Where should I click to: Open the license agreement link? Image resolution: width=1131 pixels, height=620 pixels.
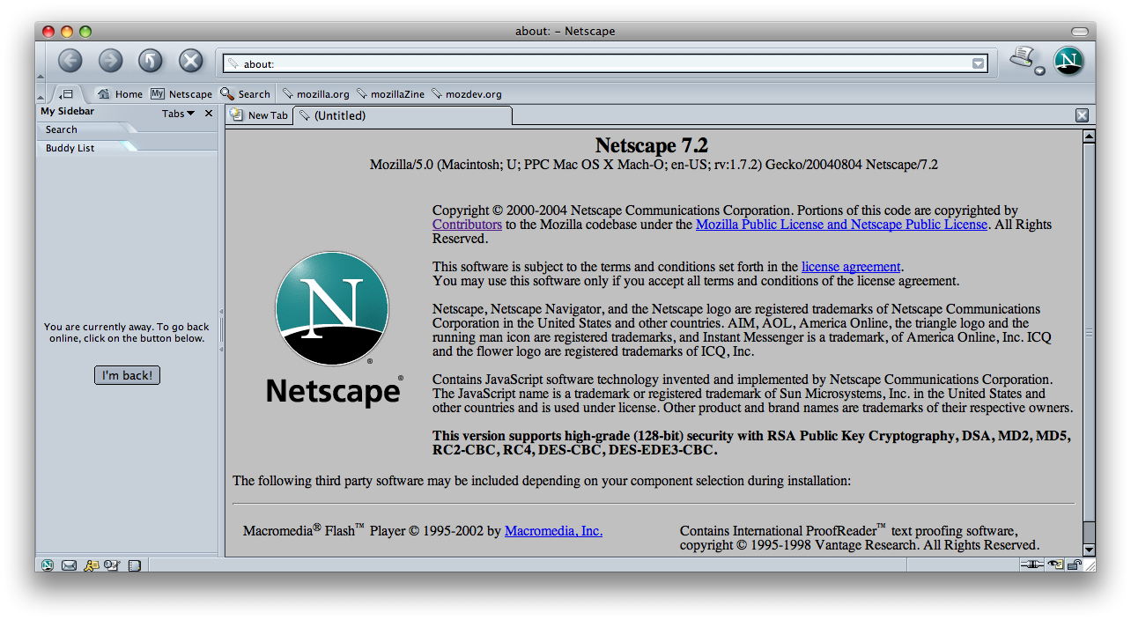pyautogui.click(x=851, y=267)
